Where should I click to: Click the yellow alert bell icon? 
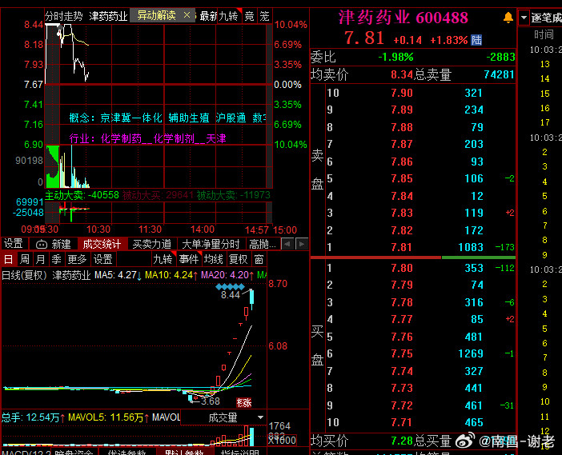coord(508,18)
